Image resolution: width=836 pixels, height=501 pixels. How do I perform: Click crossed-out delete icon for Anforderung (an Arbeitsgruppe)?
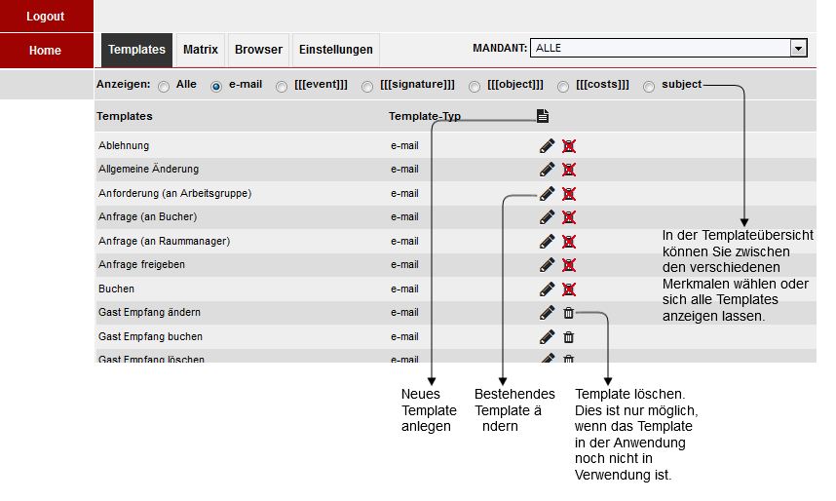click(569, 194)
